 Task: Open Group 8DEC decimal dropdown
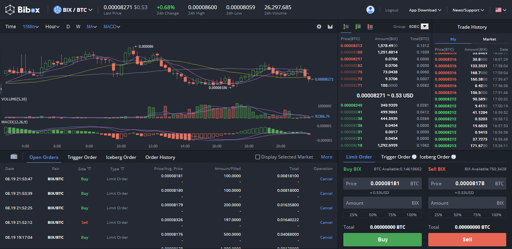(418, 27)
